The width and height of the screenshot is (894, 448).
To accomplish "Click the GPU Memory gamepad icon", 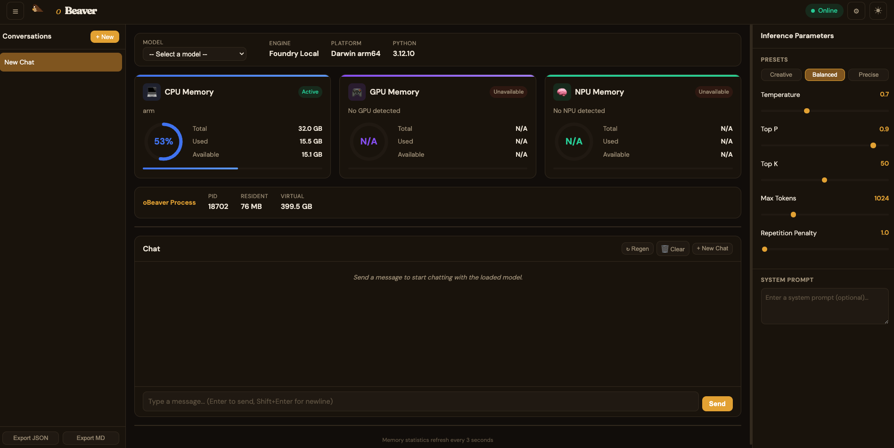I will coord(357,92).
